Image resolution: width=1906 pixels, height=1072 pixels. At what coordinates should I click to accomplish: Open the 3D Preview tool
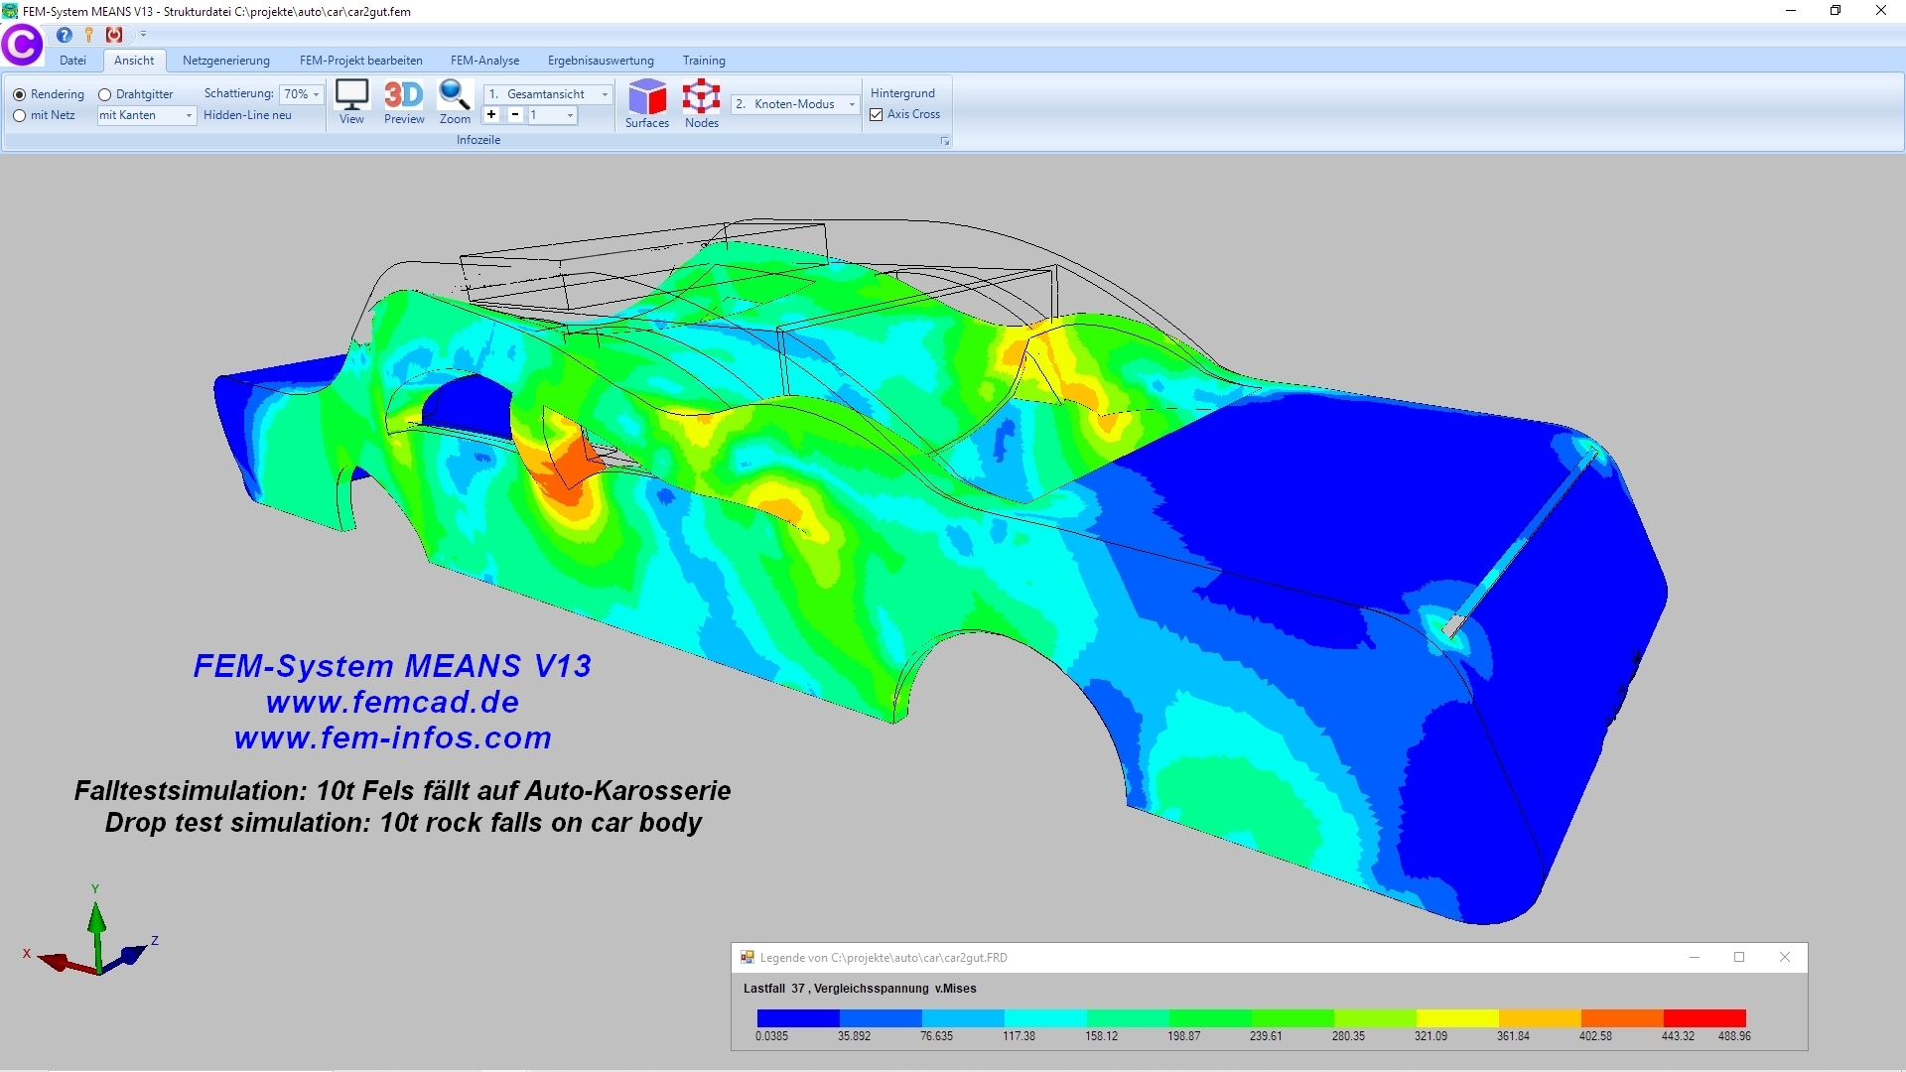point(403,96)
